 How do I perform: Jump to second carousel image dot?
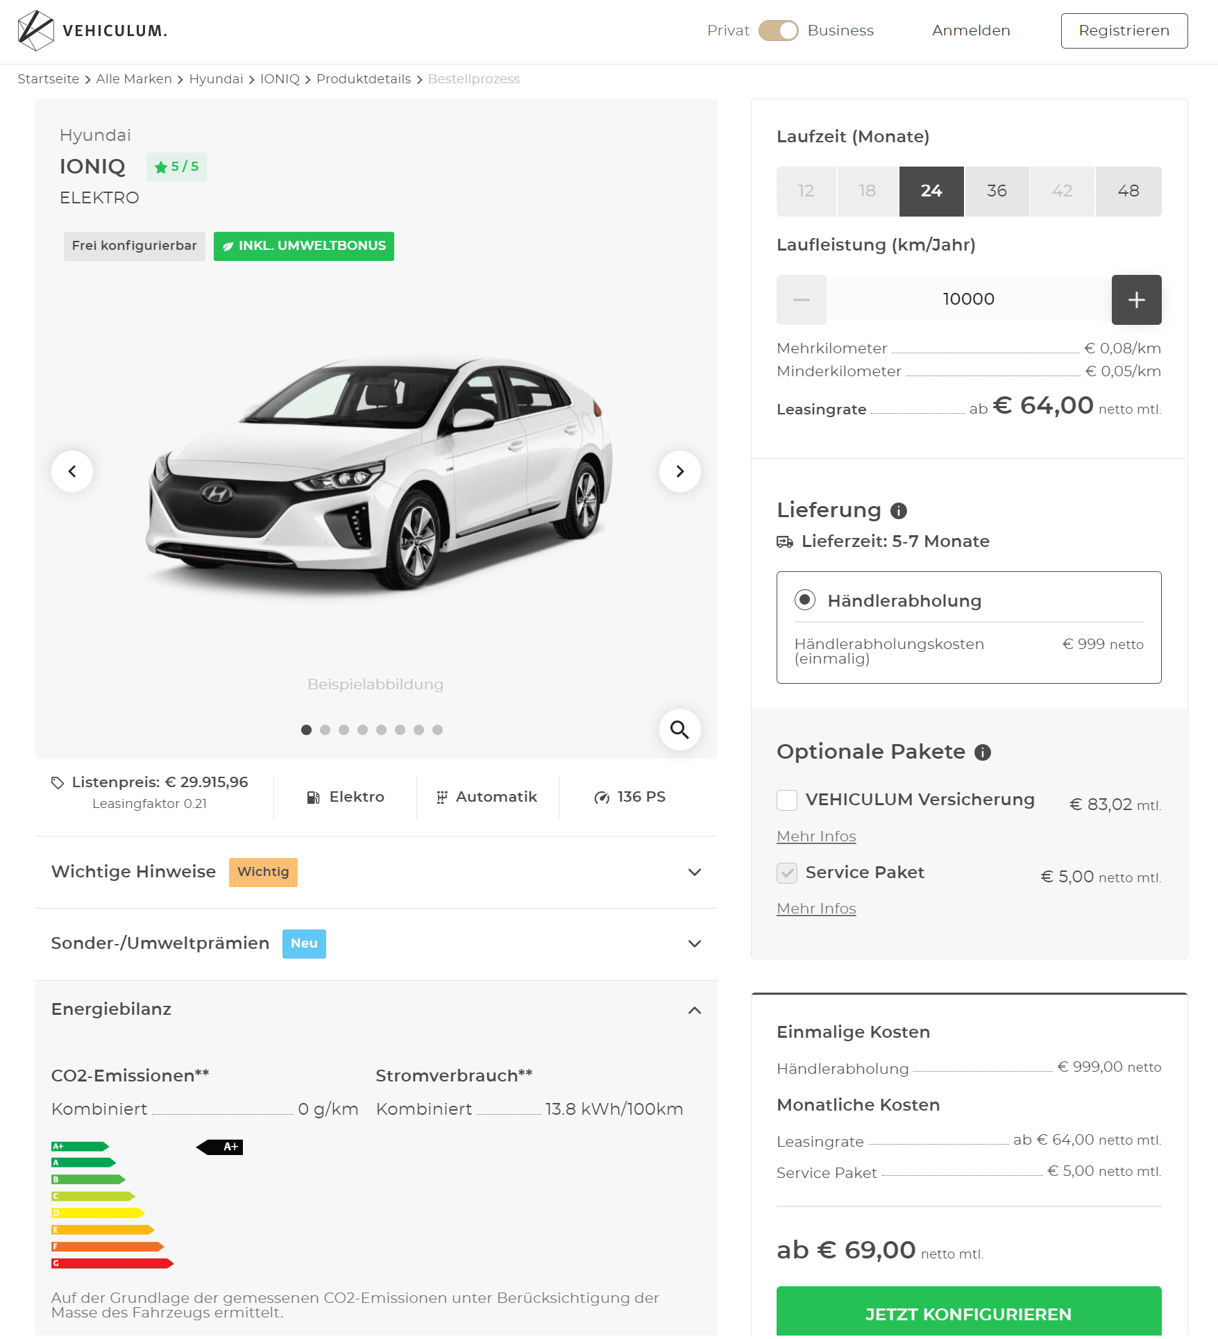coord(325,730)
